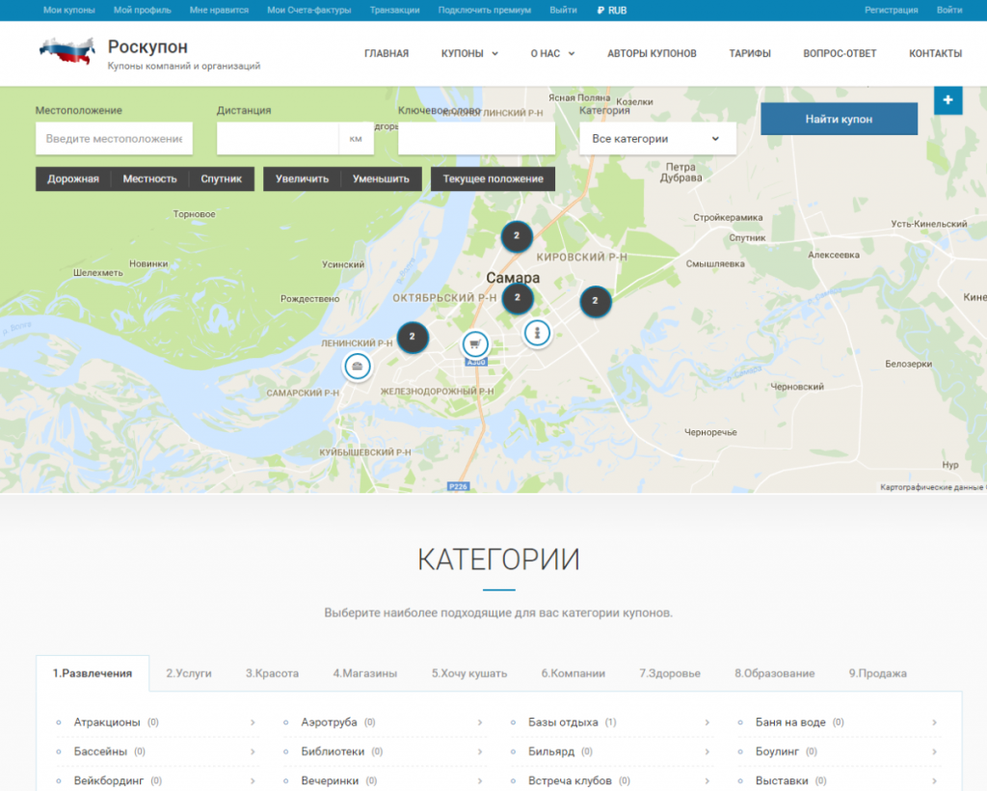Click the arrow in the Бассейны row

[253, 751]
